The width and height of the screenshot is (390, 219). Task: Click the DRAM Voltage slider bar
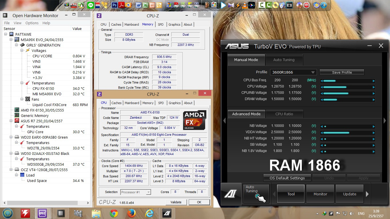[x=348, y=100]
